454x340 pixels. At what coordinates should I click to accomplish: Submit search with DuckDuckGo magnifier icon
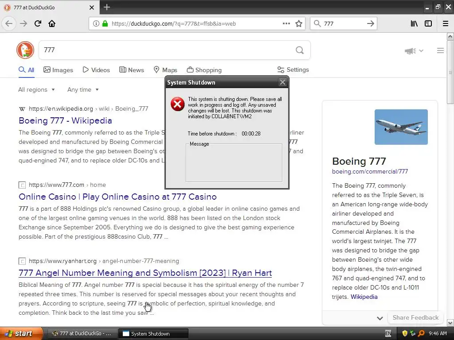click(x=300, y=50)
